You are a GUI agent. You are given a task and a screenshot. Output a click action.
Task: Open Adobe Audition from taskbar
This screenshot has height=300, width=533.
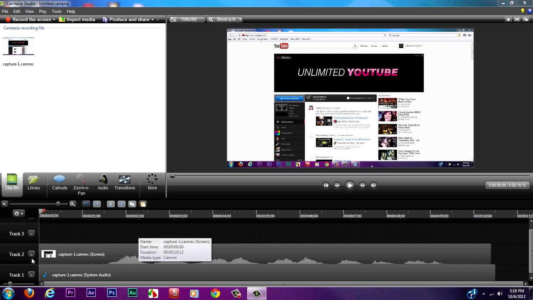(132, 293)
